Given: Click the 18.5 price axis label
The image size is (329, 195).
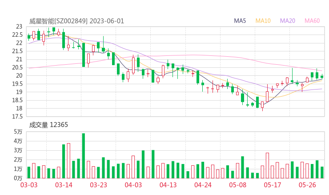Looking at the screenshot, I should pos(17,100).
